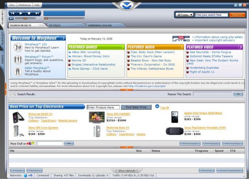Move the playback seek slider handle

[46, 19]
